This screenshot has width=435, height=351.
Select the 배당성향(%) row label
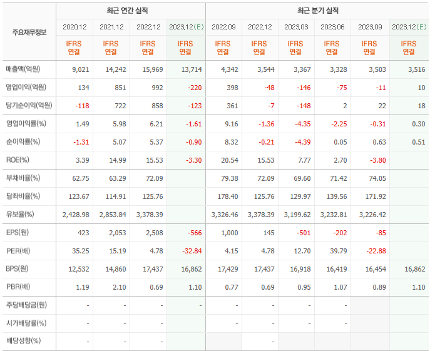pyautogui.click(x=24, y=341)
